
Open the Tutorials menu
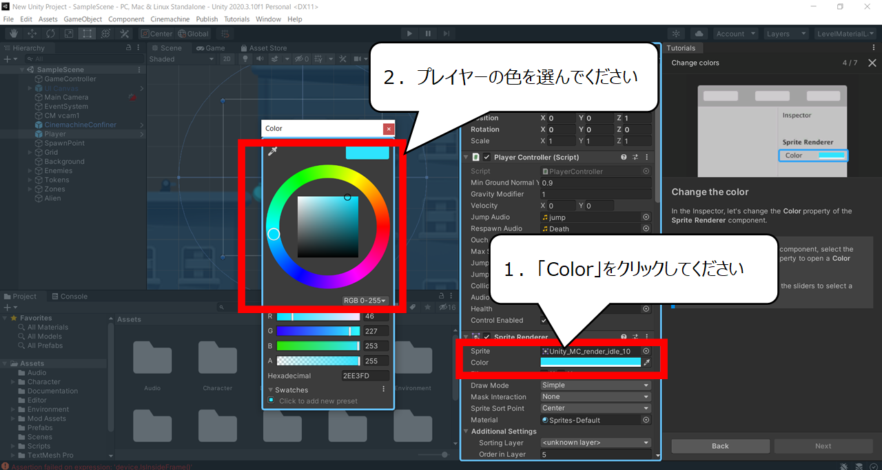[x=237, y=19]
